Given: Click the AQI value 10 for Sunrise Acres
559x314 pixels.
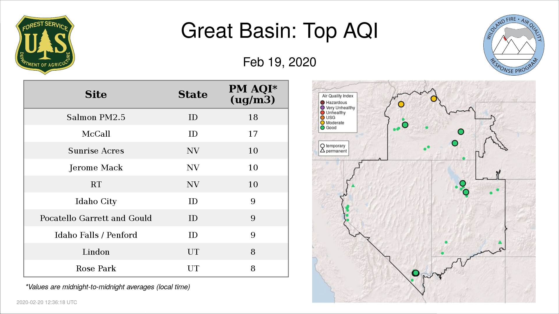Looking at the screenshot, I should [x=253, y=151].
